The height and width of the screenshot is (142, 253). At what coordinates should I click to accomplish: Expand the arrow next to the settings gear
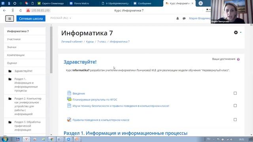241,32
